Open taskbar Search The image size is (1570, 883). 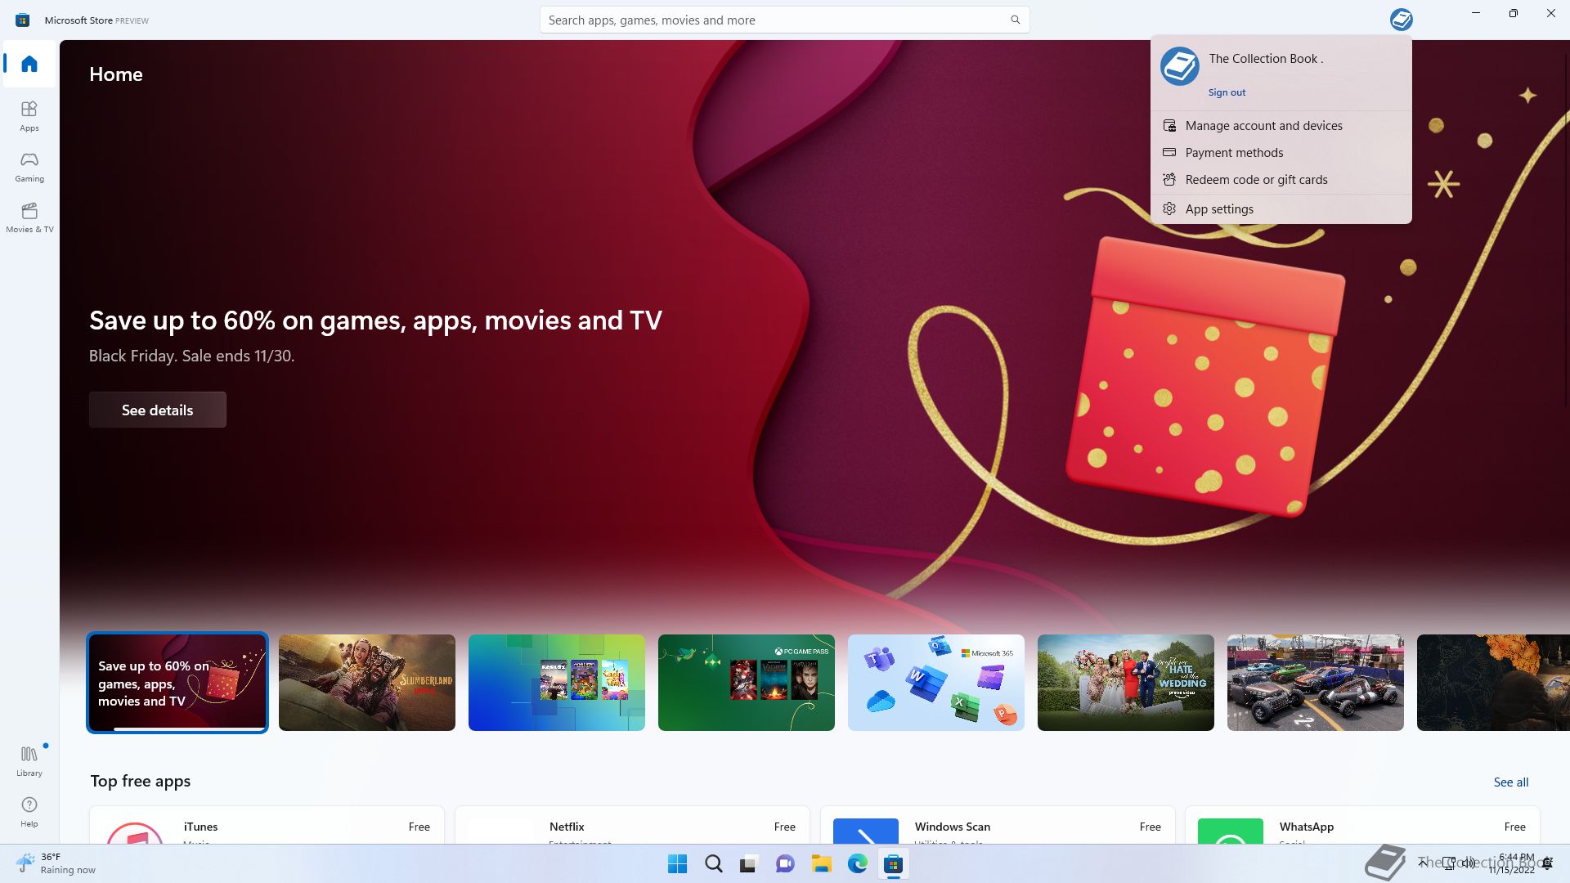[x=713, y=864]
